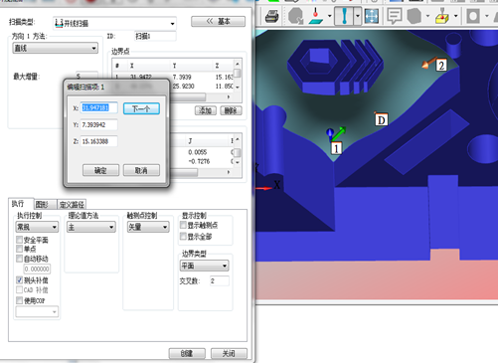Click the 自动移动 distance field 0.000000

coord(37,269)
